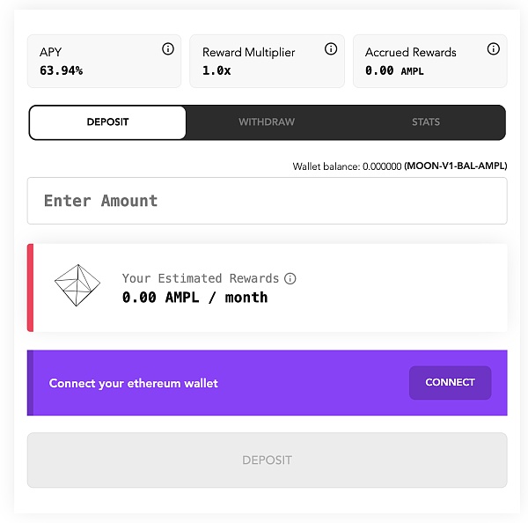The width and height of the screenshot is (528, 523).
Task: Click the Accrued Rewards info icon
Action: tap(494, 48)
